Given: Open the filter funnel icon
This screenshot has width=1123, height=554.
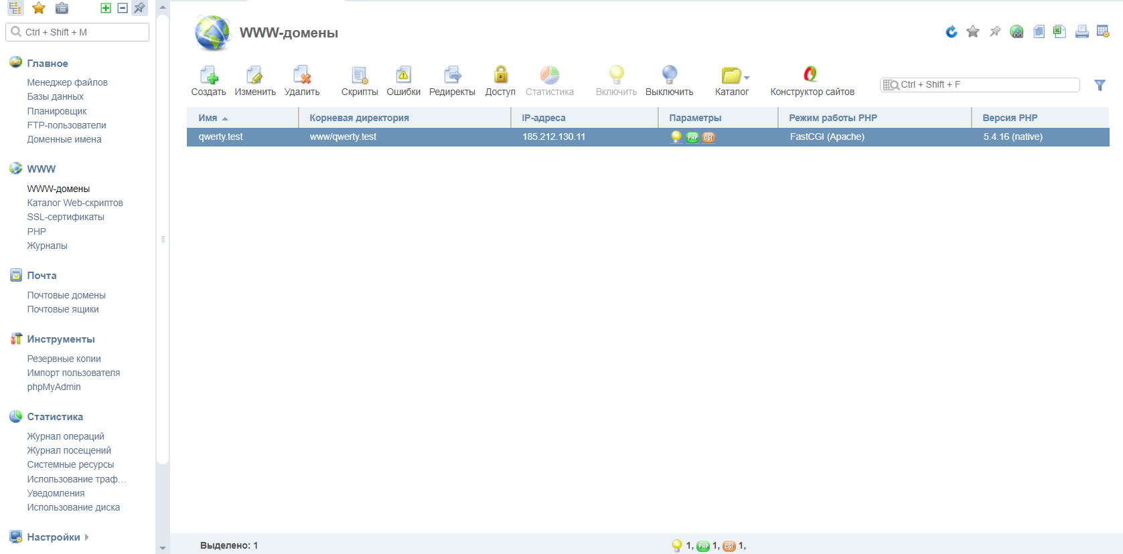Looking at the screenshot, I should (x=1100, y=85).
